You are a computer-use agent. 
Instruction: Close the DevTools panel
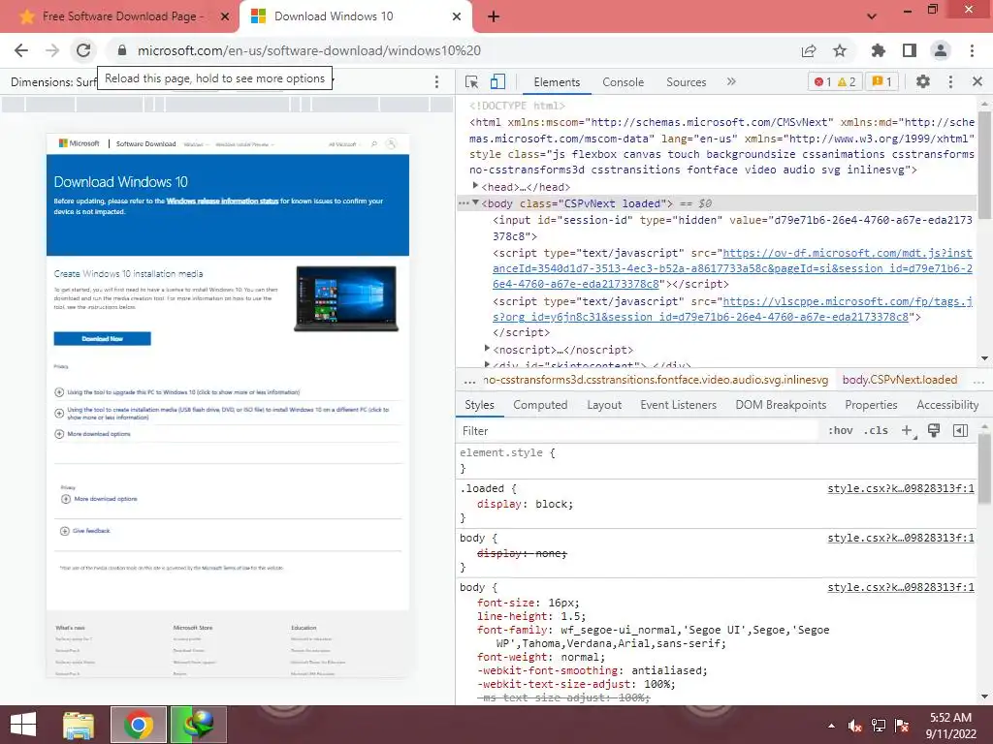977,81
